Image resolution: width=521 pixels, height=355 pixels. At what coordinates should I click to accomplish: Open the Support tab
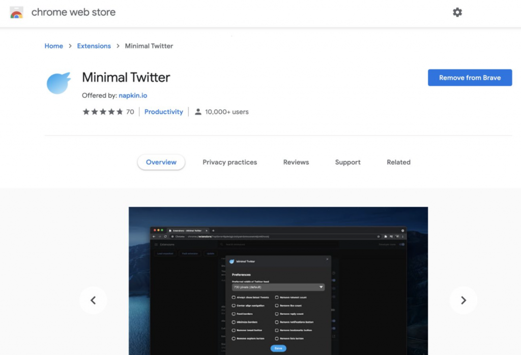click(348, 162)
